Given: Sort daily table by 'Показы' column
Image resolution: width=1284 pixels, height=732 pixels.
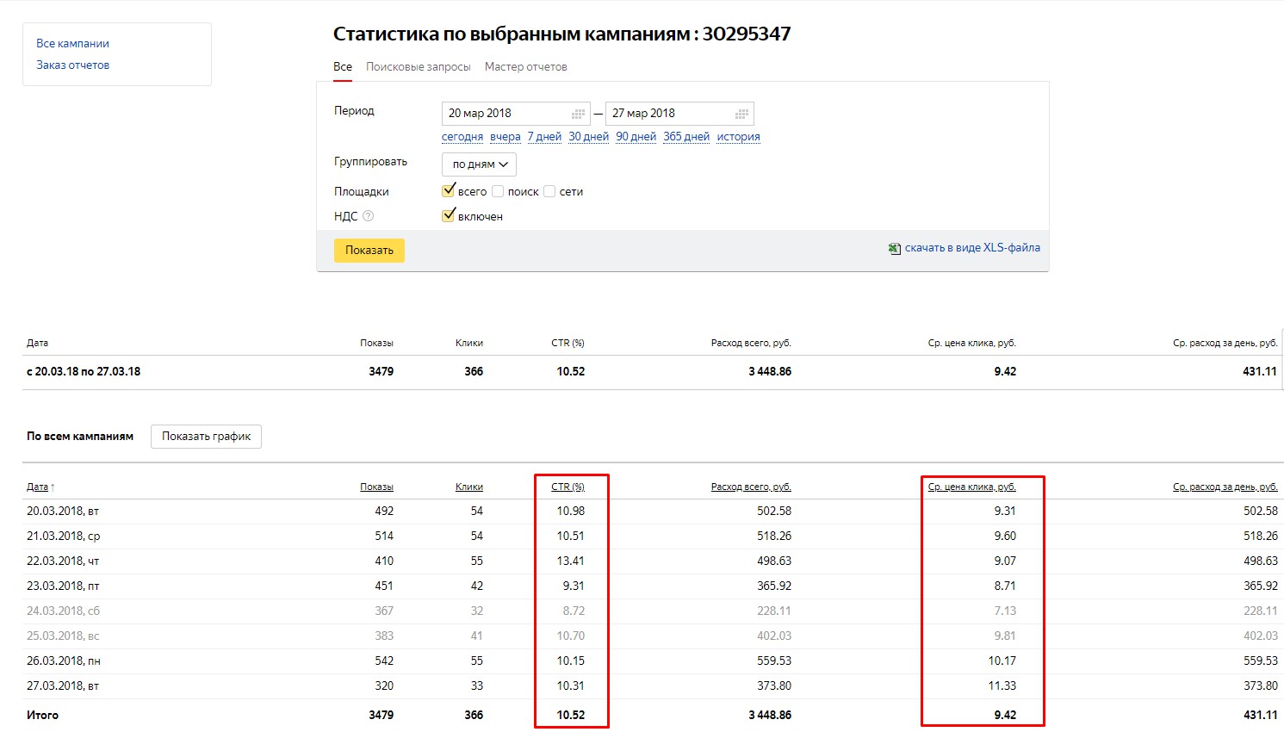Looking at the screenshot, I should (376, 487).
